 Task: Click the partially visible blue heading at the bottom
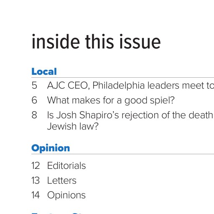point(57,213)
